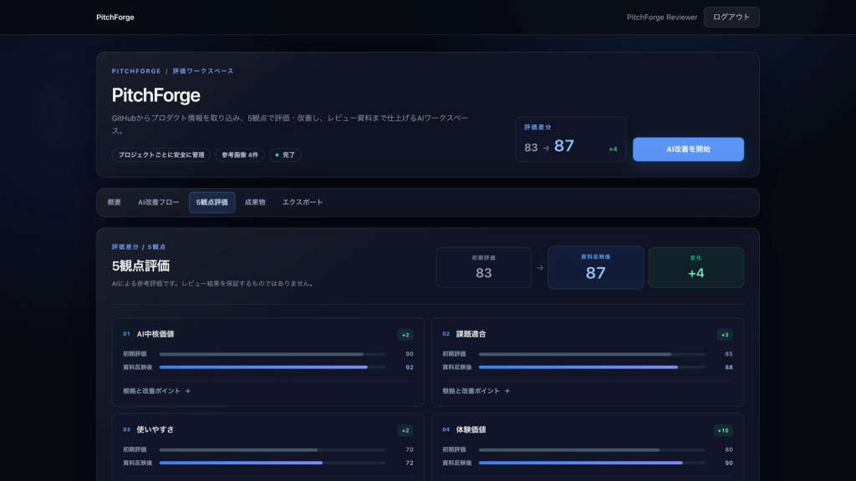Click the 課題適合 資料反映後 progress bar

(x=592, y=367)
